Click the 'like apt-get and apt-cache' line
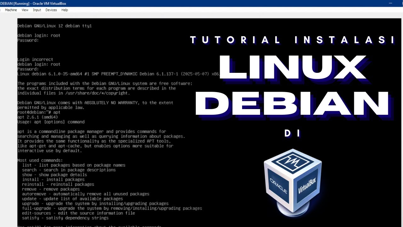Viewport: 403px width, 227px height. (95, 146)
